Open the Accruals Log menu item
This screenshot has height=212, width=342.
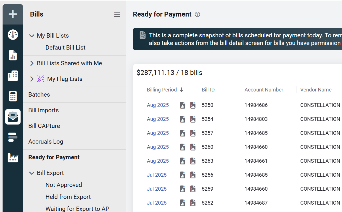point(46,142)
